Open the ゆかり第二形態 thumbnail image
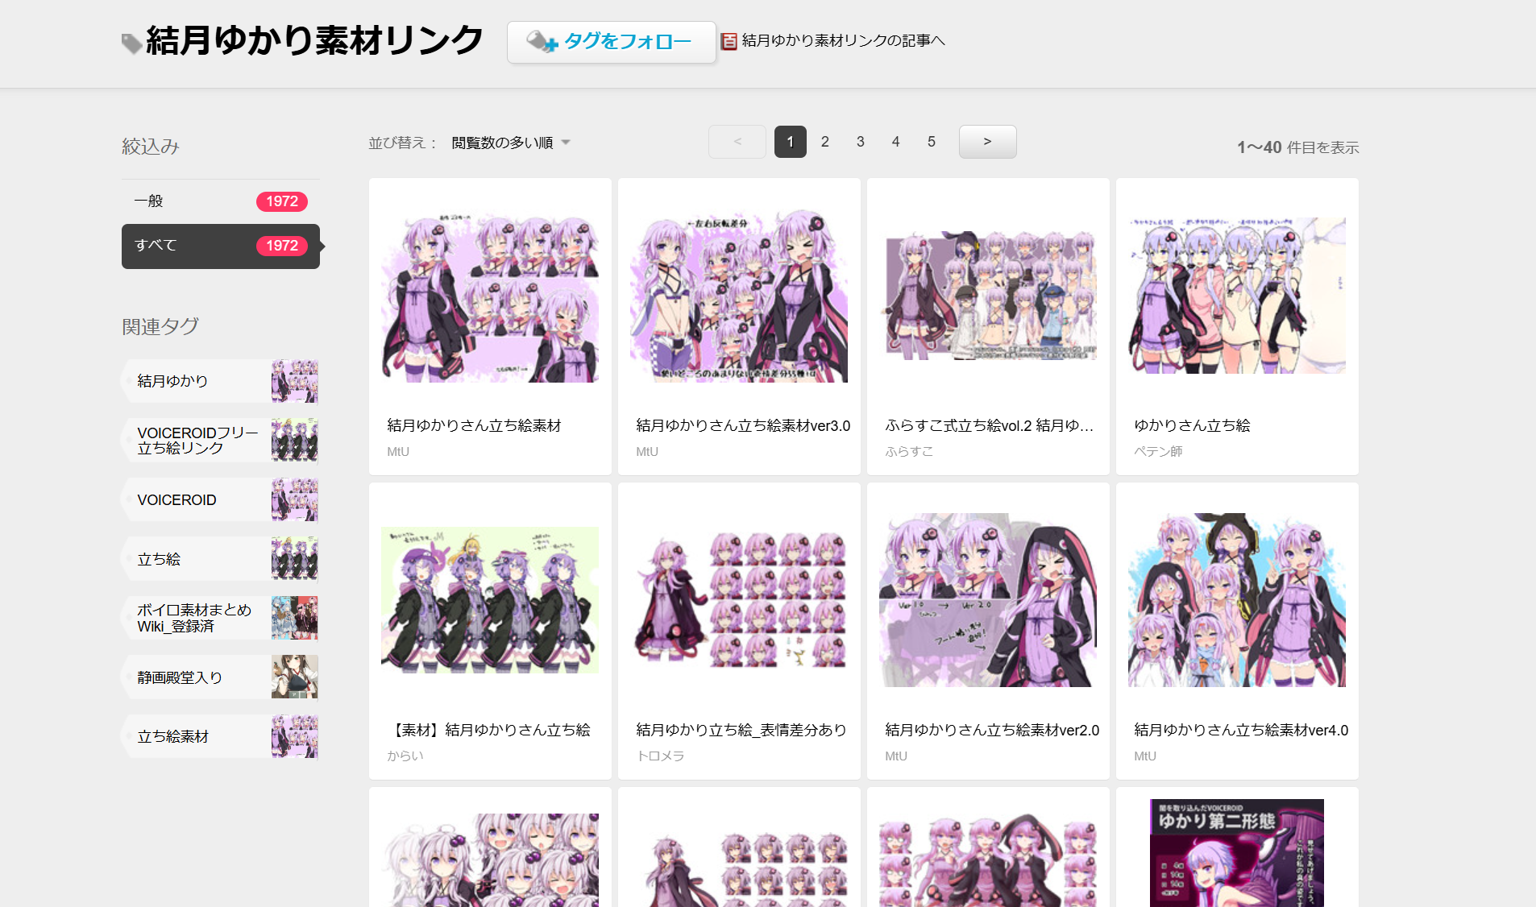 pyautogui.click(x=1236, y=854)
